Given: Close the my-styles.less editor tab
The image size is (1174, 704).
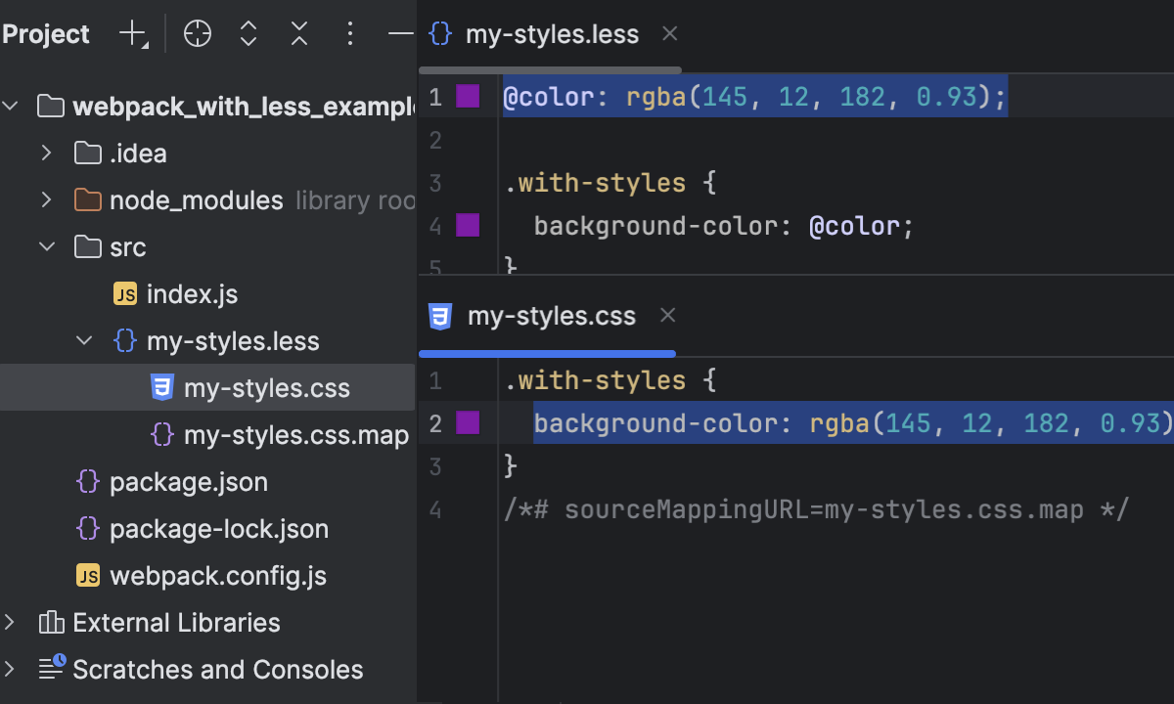Looking at the screenshot, I should click(x=669, y=33).
